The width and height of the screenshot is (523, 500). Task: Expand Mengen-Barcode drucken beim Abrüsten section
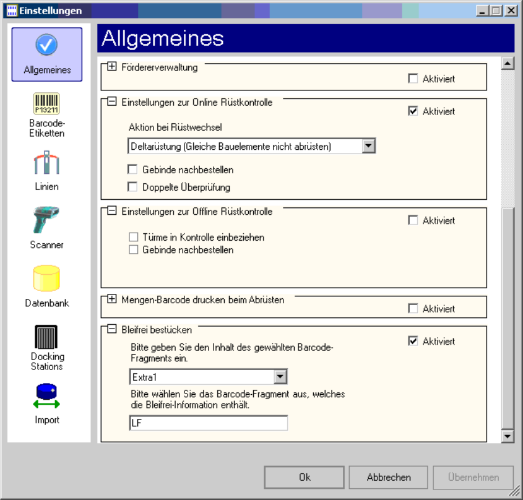(112, 300)
